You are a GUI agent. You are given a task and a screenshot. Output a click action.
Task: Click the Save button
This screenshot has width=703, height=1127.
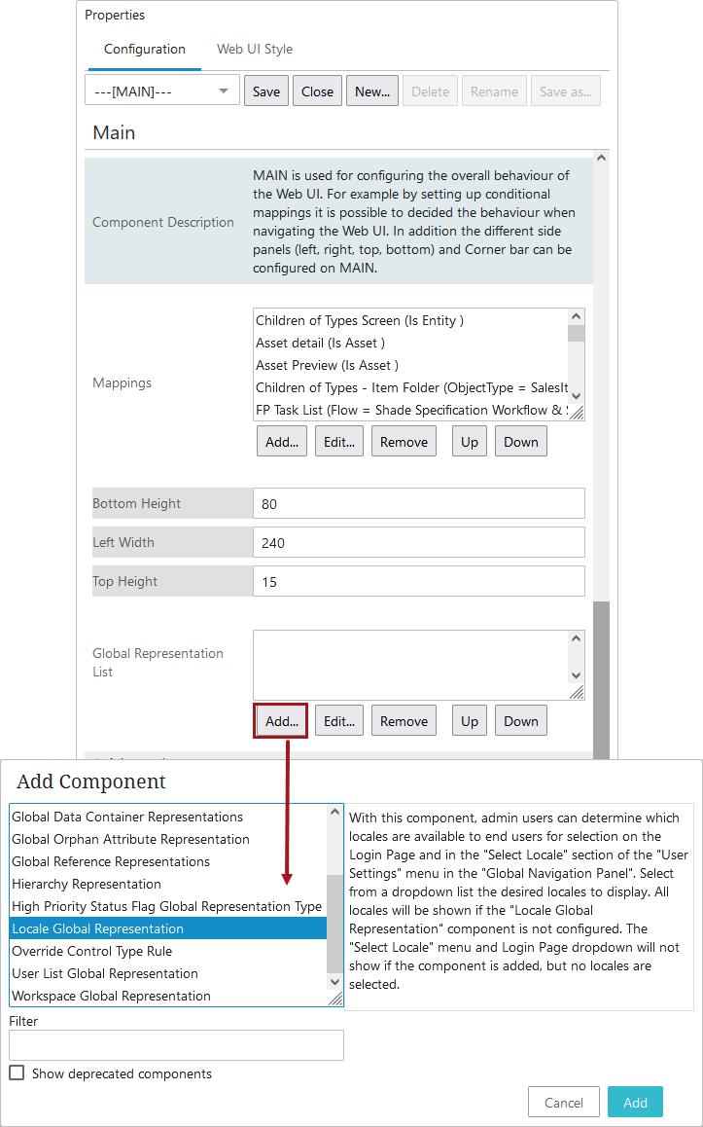266,91
